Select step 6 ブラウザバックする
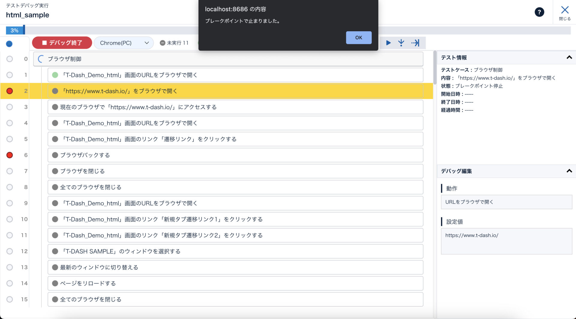The width and height of the screenshot is (576, 319). [x=235, y=155]
